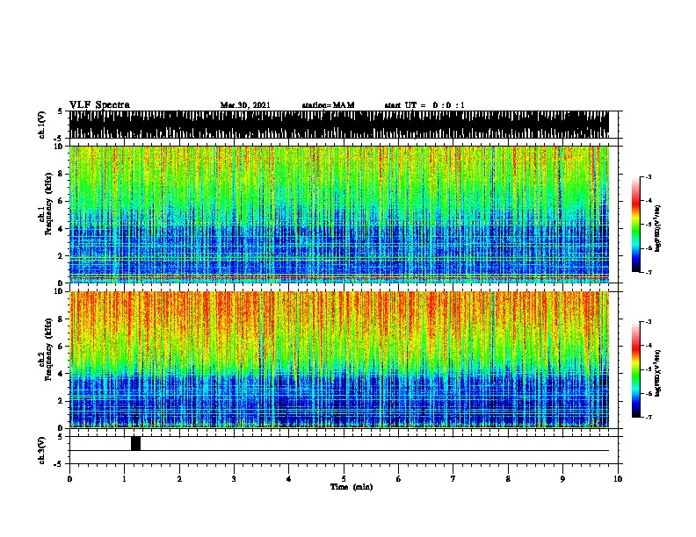696x537 pixels.
Task: Click time axis tick label "1"
Action: (124, 478)
